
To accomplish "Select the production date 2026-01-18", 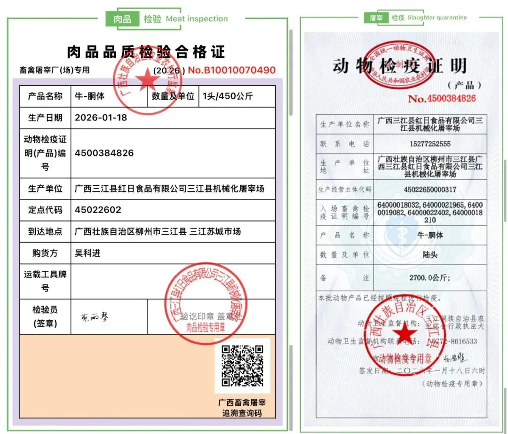I will [101, 118].
